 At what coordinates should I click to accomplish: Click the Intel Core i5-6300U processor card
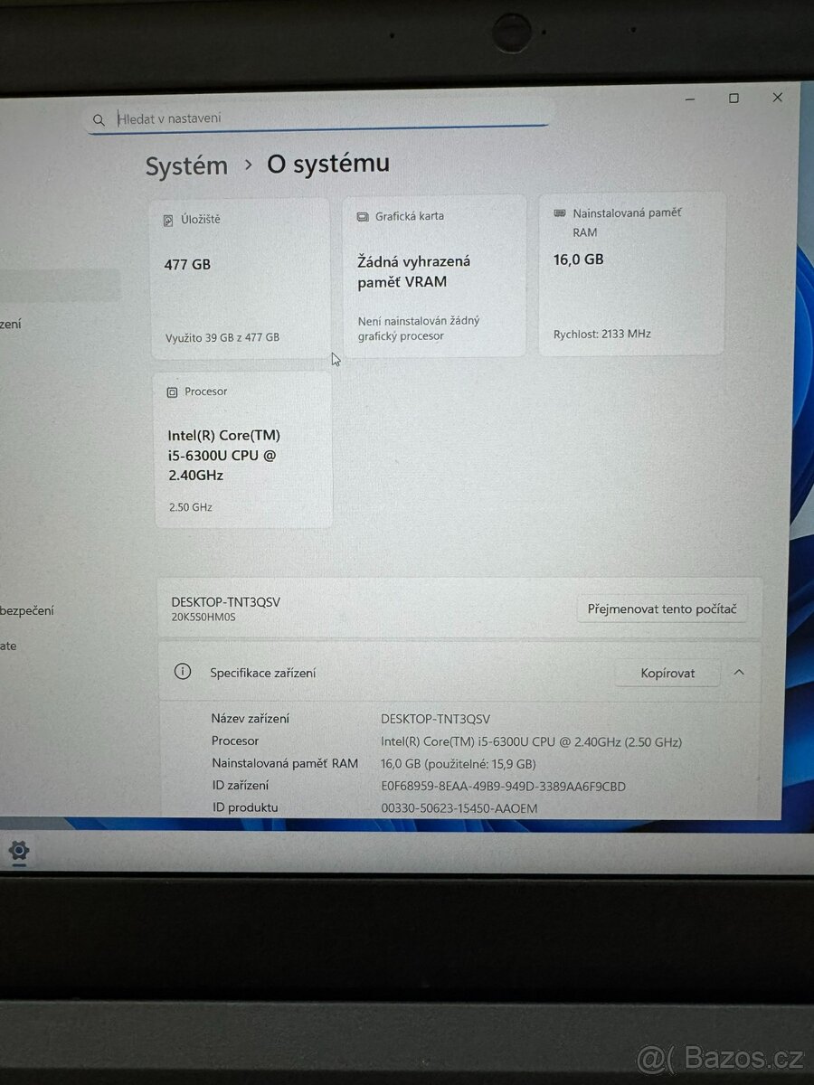point(242,448)
